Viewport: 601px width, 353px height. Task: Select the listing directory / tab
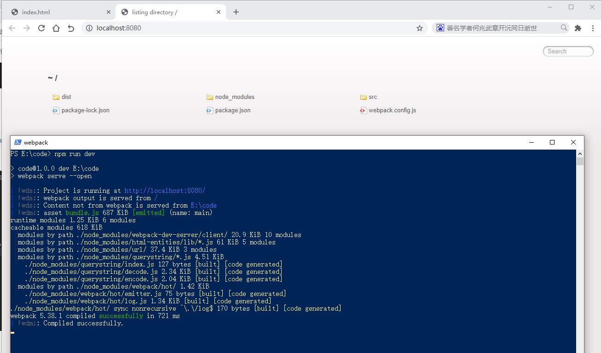coord(170,12)
